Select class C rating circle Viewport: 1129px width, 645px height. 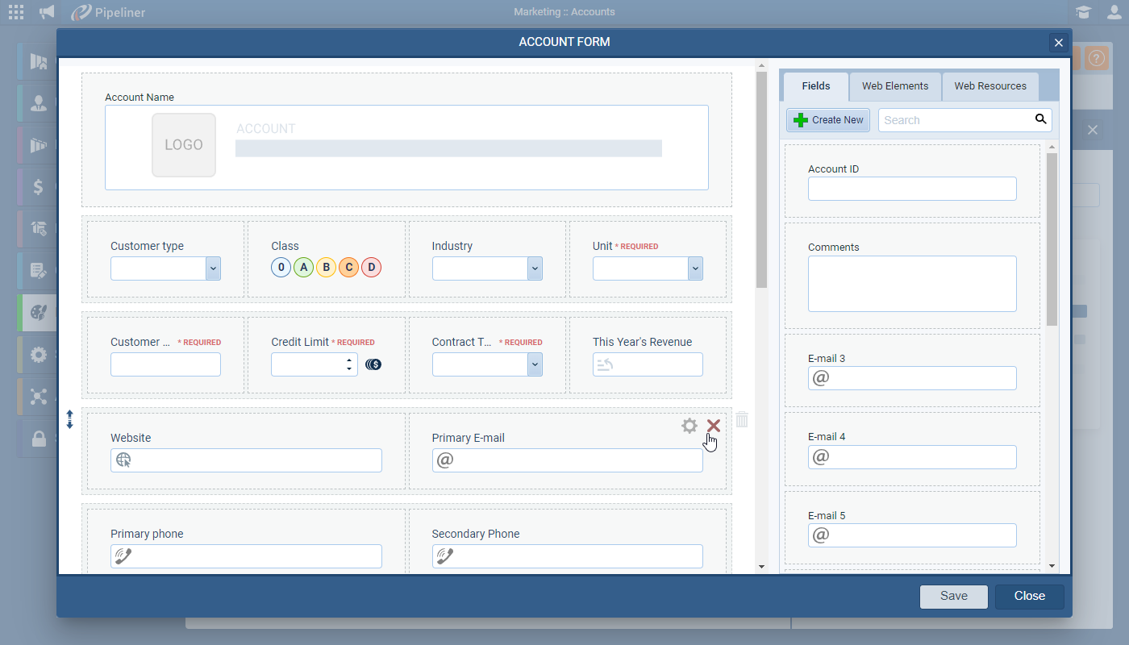point(348,268)
